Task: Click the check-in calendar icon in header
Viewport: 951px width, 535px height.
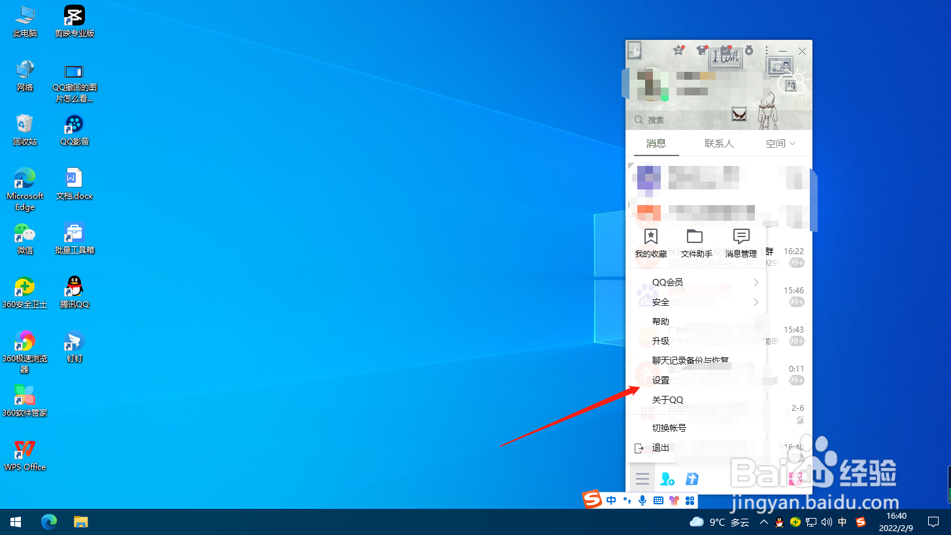Action: tap(726, 50)
